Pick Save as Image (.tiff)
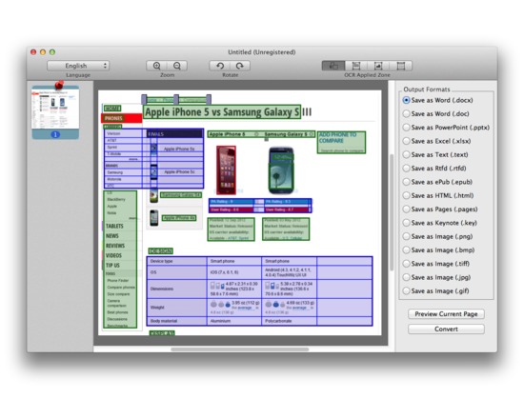This screenshot has width=524, height=419. [436, 264]
